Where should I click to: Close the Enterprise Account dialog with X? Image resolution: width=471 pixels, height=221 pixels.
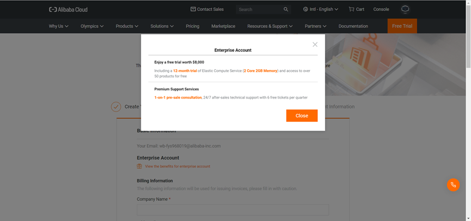tap(315, 45)
